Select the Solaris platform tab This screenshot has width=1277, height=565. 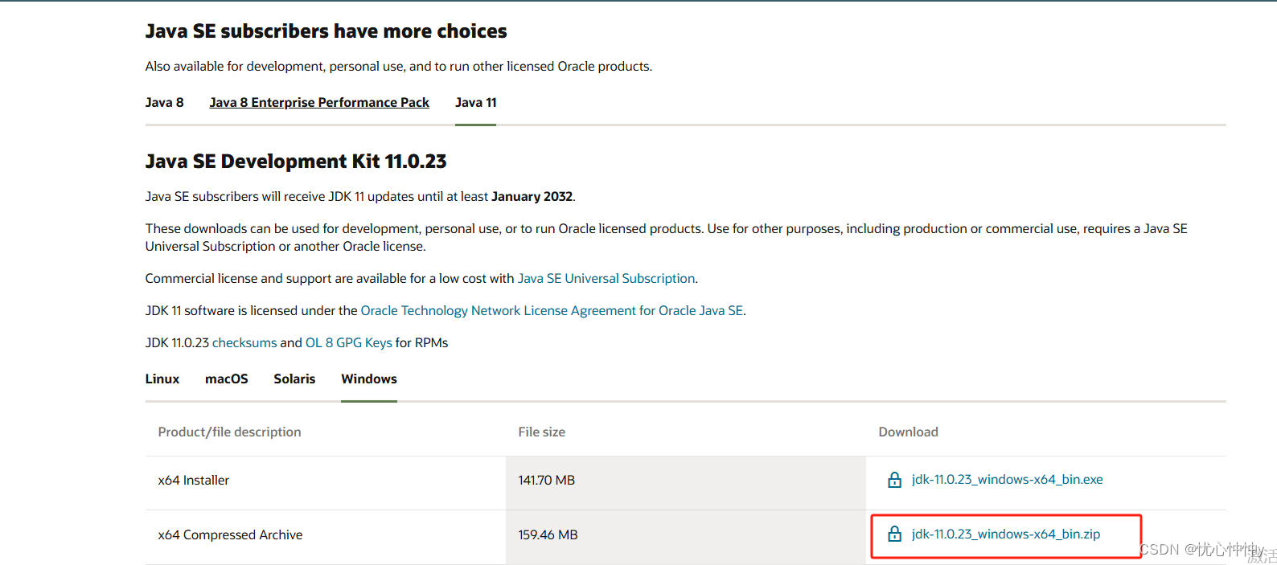[294, 379]
